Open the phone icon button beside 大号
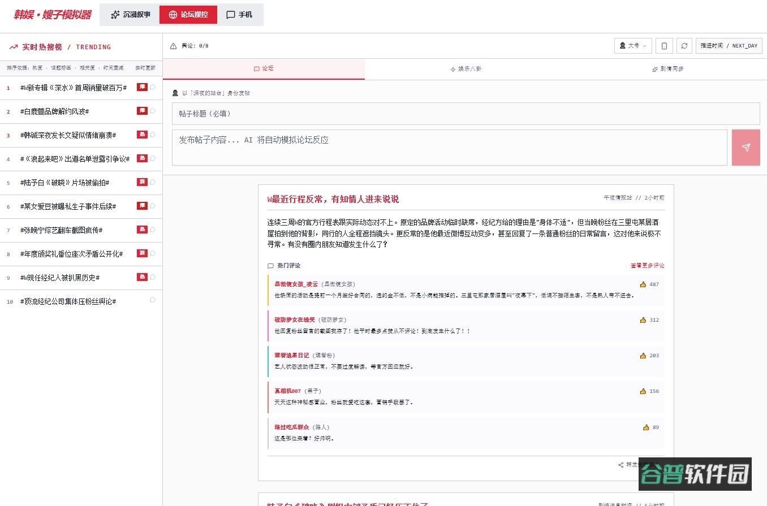 (665, 46)
